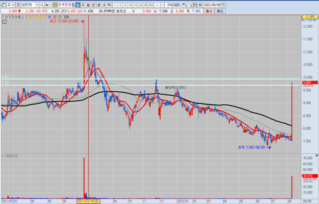Click the 최저 7,240 (06/30) low label
Screen dimensions: 319x204
(x=252, y=147)
